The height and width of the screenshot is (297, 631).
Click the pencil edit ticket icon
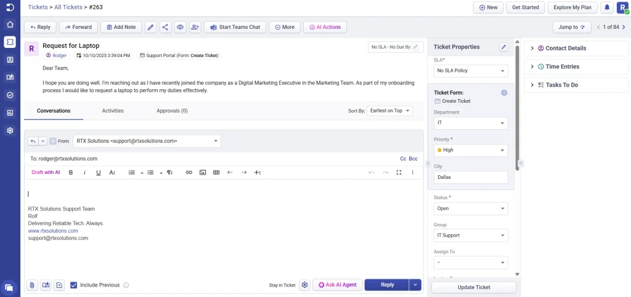pos(150,27)
